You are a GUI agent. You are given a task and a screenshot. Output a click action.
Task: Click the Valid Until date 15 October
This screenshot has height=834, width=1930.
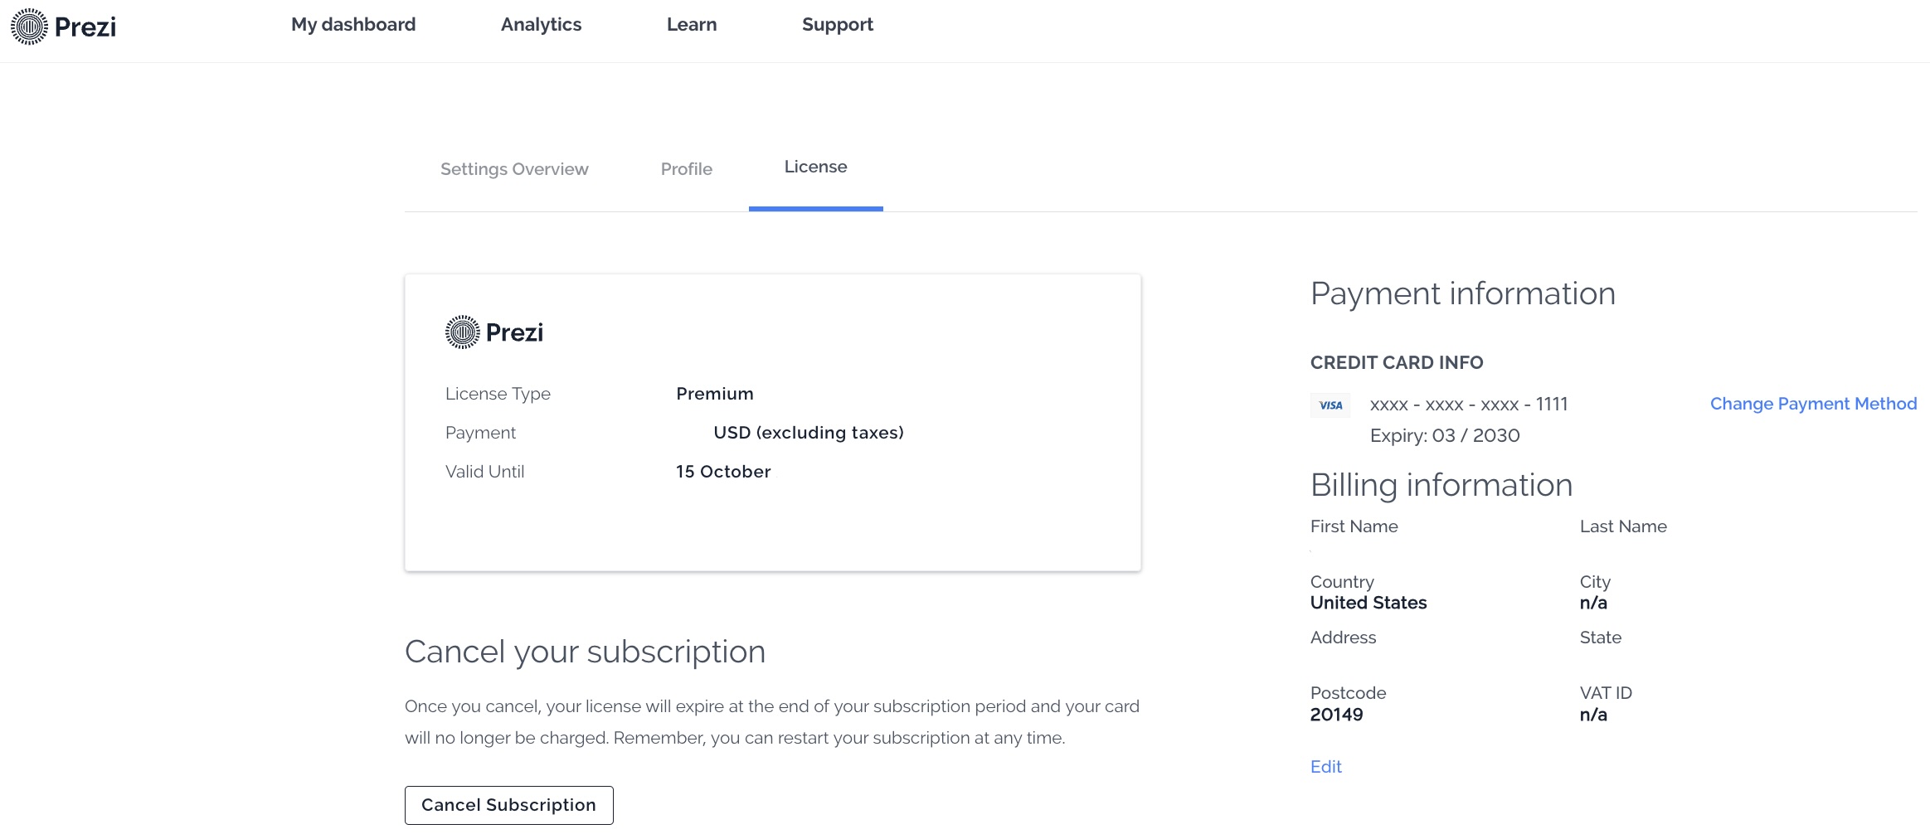pos(722,472)
